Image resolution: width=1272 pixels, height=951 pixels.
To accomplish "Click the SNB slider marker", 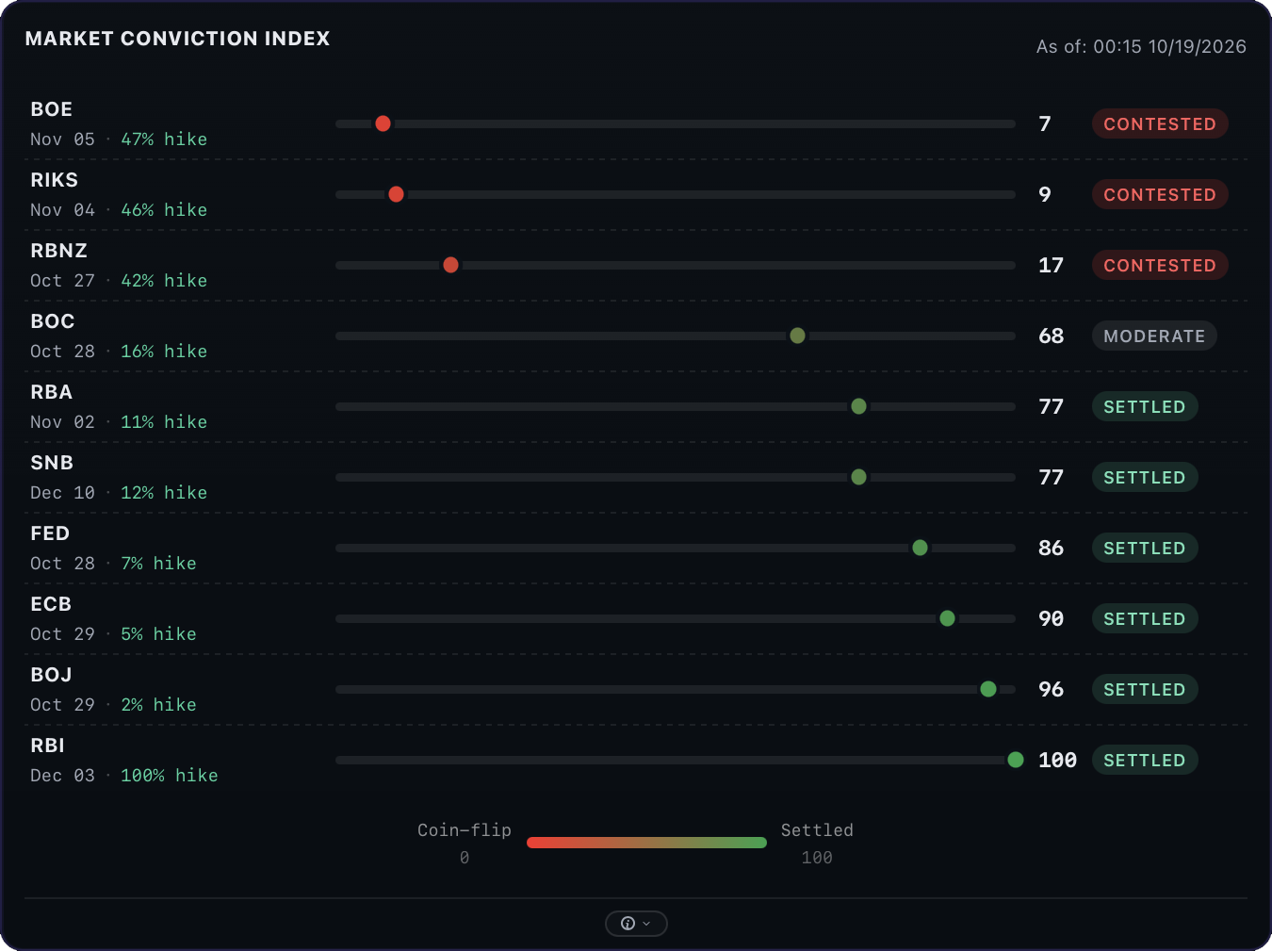I will pyautogui.click(x=858, y=477).
